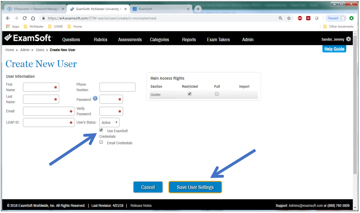Image resolution: width=360 pixels, height=213 pixels.
Task: Enable Email Credentials checkbox
Action: click(101, 142)
